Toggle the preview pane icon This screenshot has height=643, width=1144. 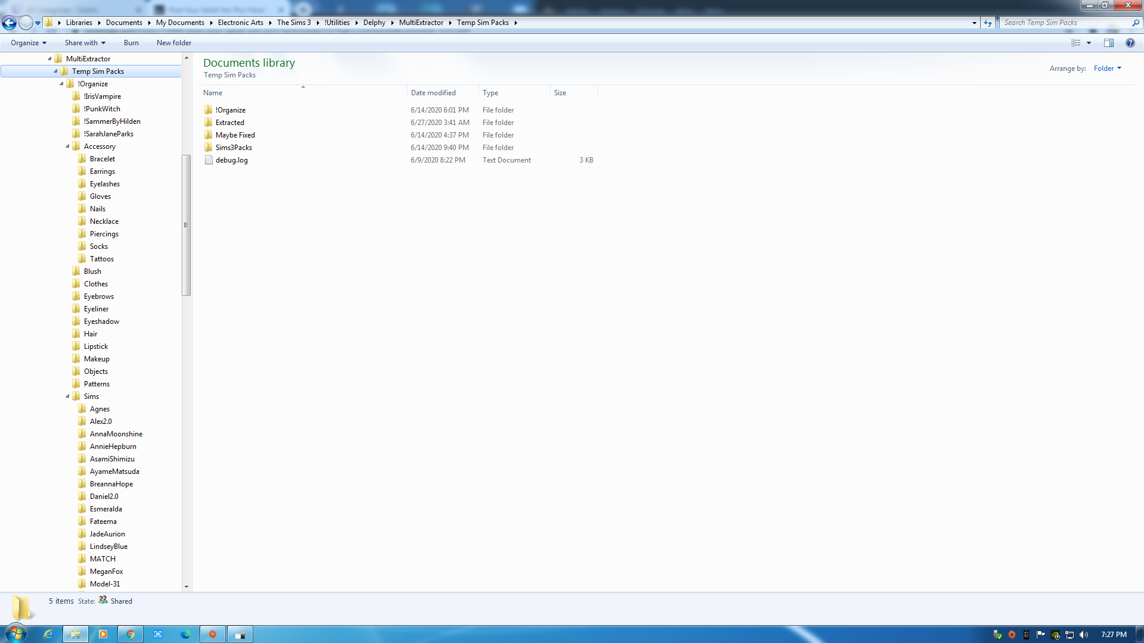pos(1109,43)
